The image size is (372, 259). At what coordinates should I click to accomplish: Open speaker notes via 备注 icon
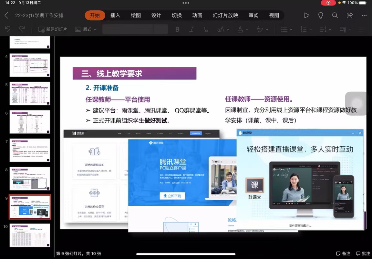point(342,254)
